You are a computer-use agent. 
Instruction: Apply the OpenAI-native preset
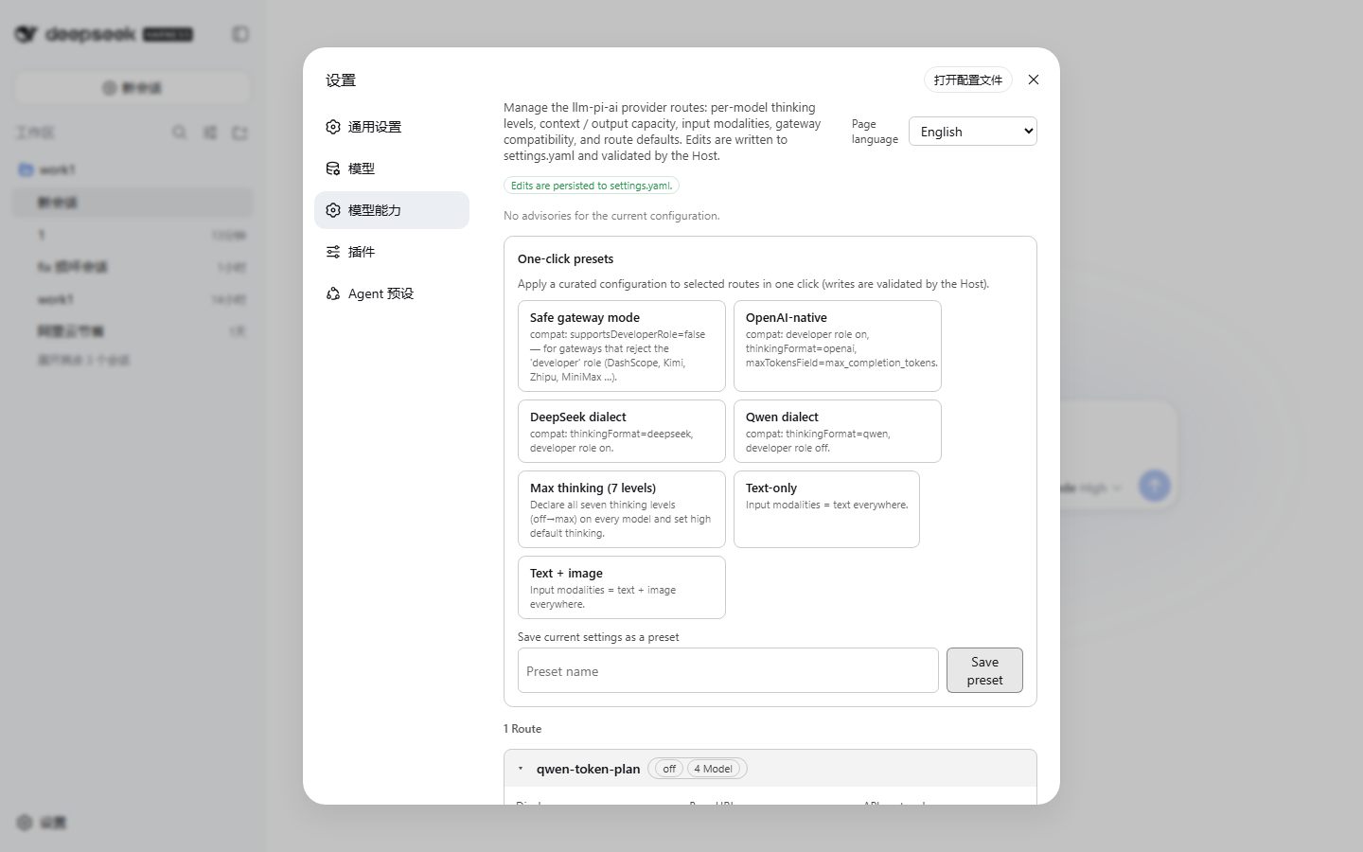click(838, 346)
